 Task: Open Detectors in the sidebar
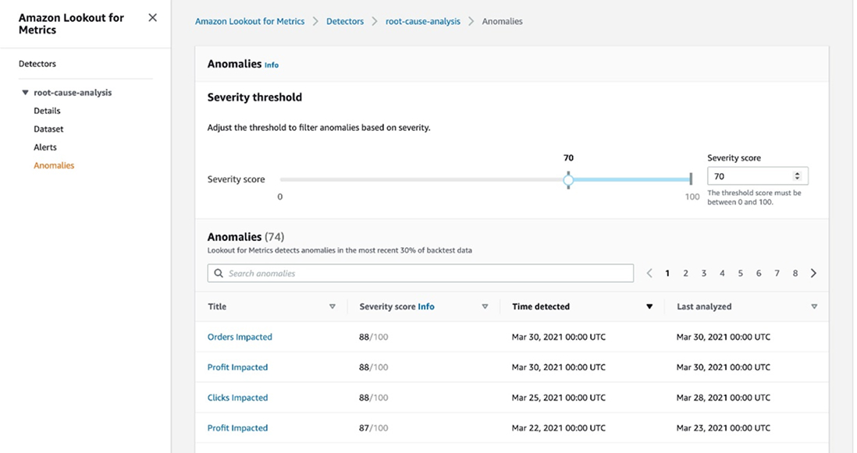point(37,63)
